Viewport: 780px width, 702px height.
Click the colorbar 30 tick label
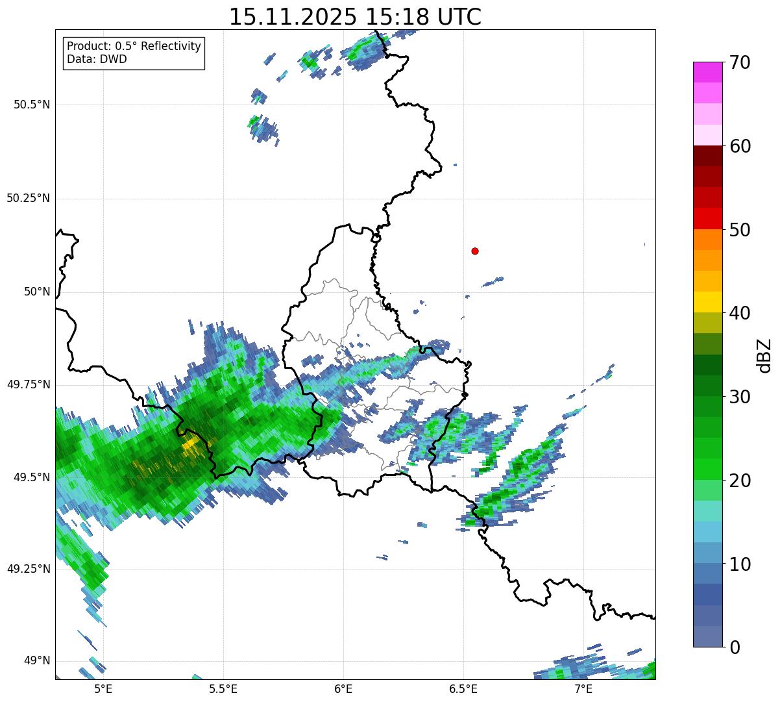[x=740, y=397]
